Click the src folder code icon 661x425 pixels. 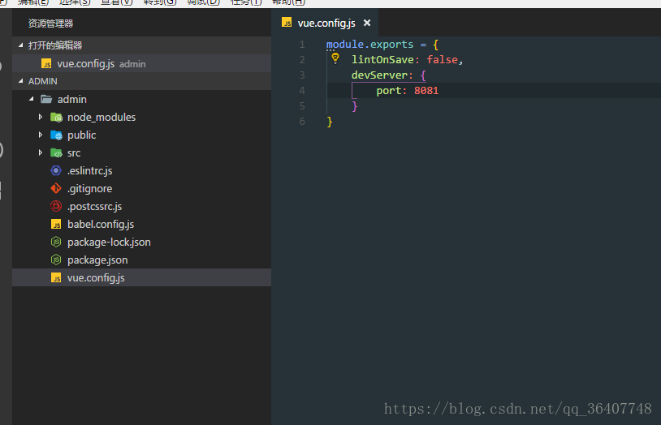56,153
